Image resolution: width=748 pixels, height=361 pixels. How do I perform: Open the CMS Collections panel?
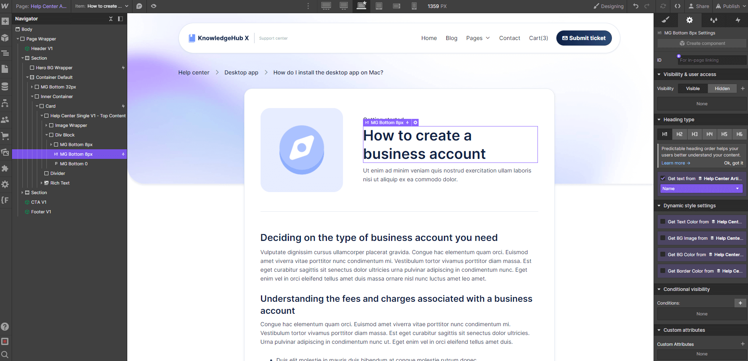tap(6, 86)
